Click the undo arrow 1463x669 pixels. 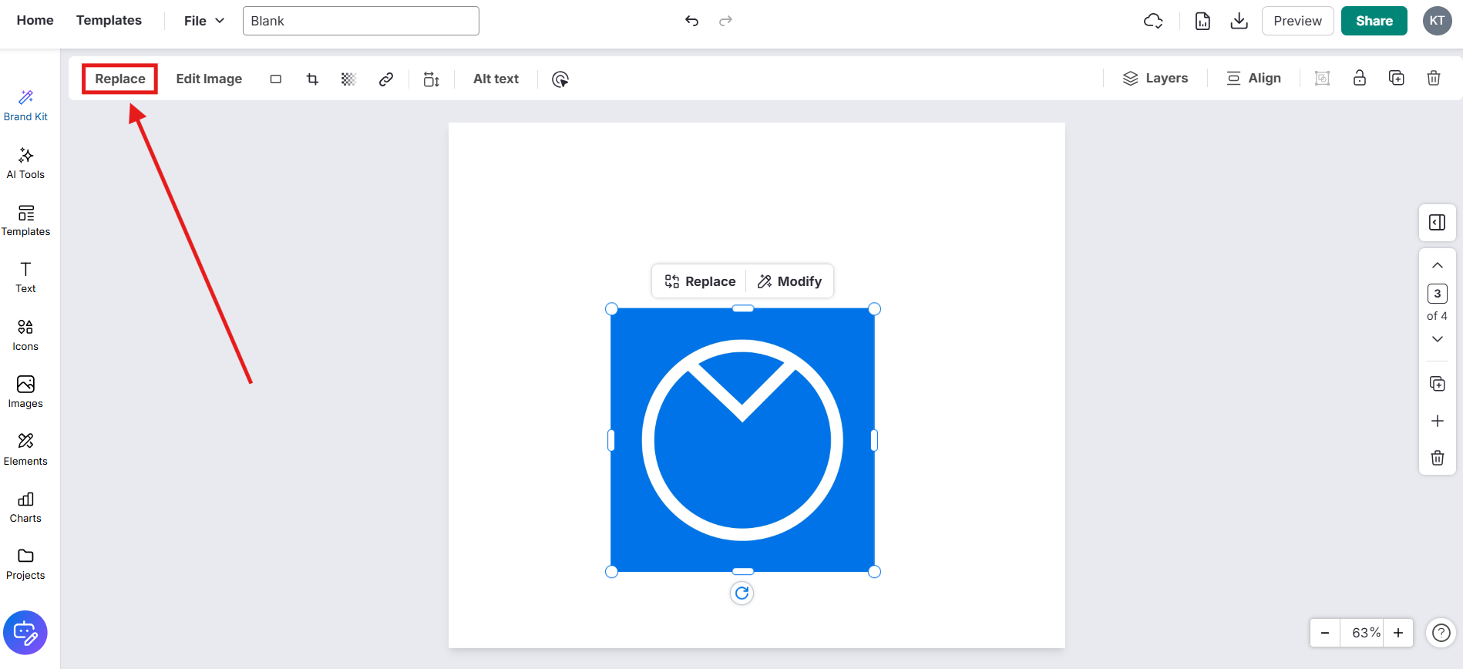tap(691, 21)
